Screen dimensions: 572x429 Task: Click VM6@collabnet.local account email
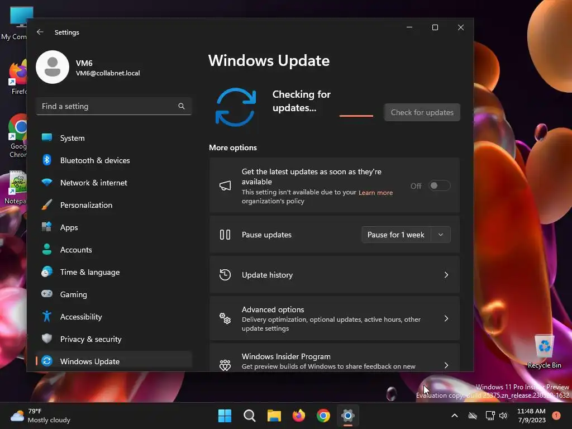(x=108, y=73)
